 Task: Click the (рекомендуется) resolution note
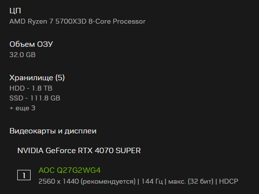tap(108, 182)
